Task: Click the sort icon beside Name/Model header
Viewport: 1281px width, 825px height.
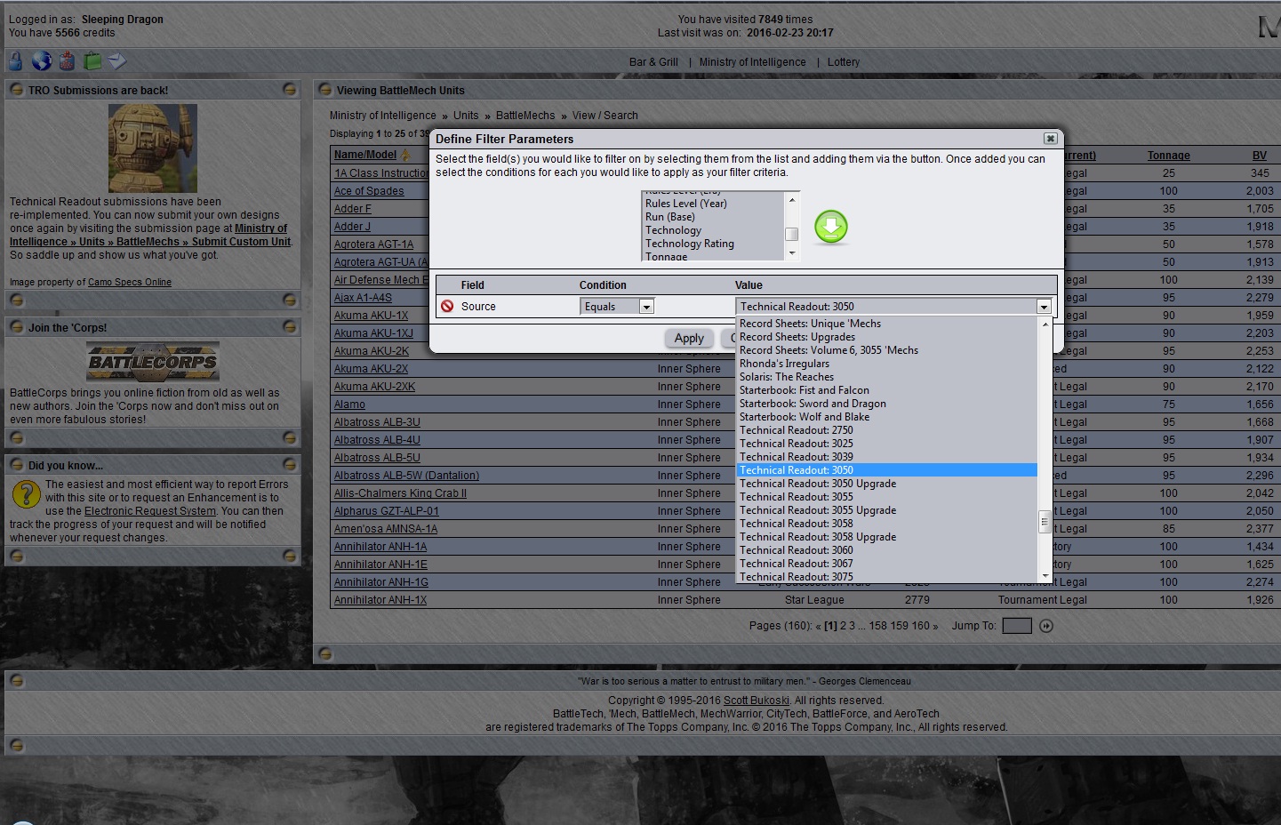Action: 406,155
